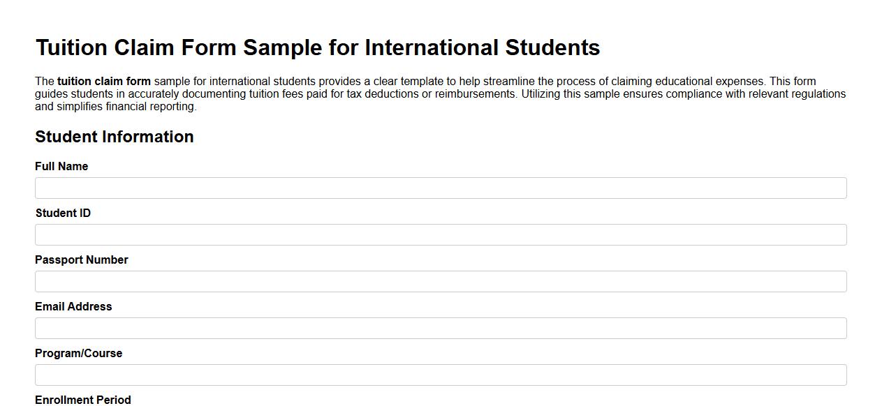This screenshot has height=406, width=882.
Task: Click the blank area below Enrollment Period label
Action: (440, 405)
